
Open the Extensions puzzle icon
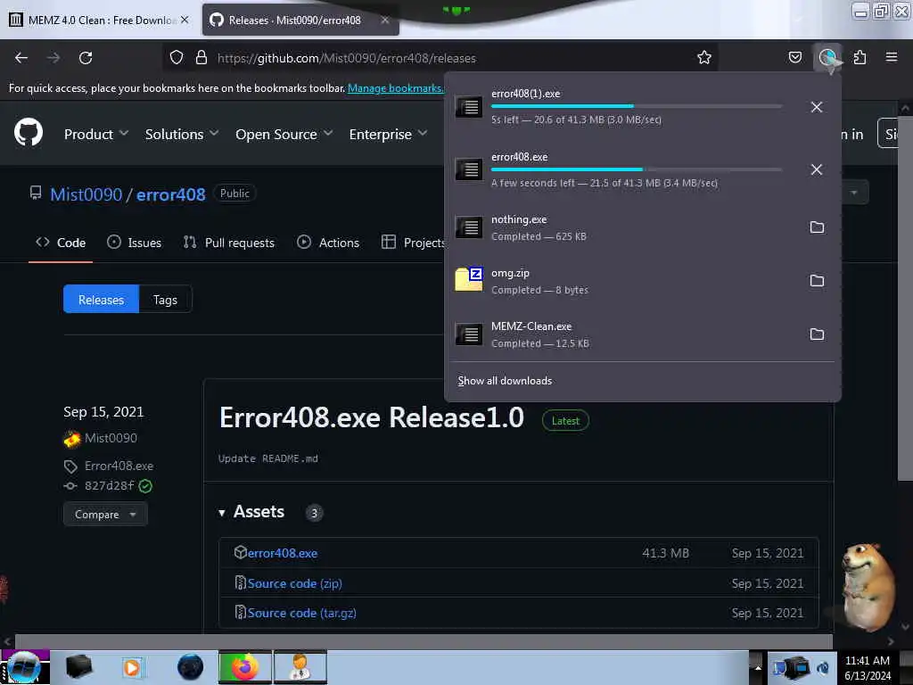[x=860, y=57]
